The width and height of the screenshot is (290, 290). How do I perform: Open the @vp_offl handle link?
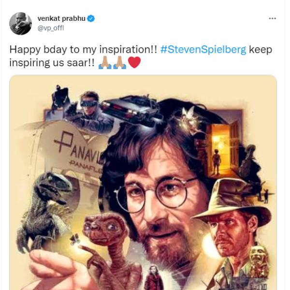(x=51, y=28)
